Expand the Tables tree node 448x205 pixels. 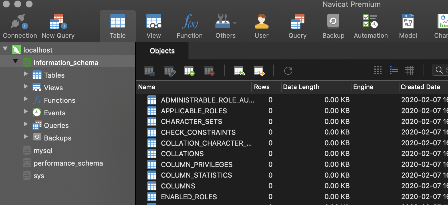click(26, 74)
